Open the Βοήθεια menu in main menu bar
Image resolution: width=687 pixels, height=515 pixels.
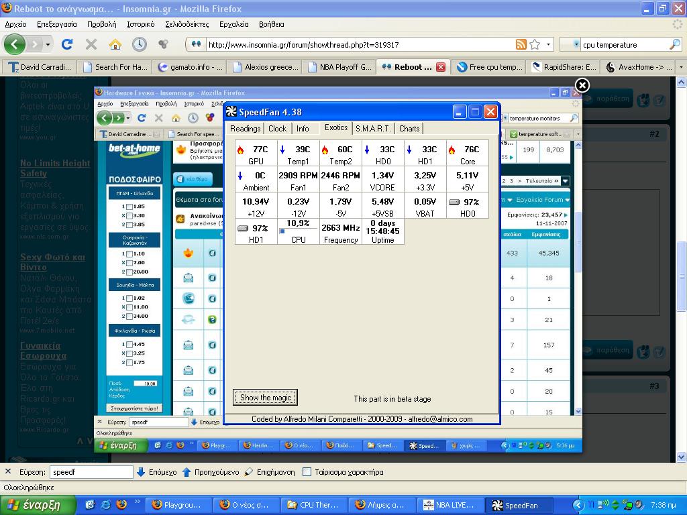click(272, 24)
